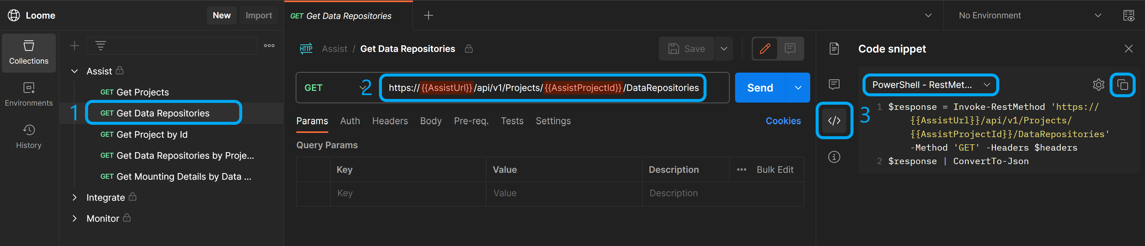
Task: Close the Code snippet panel
Action: pos(1128,49)
